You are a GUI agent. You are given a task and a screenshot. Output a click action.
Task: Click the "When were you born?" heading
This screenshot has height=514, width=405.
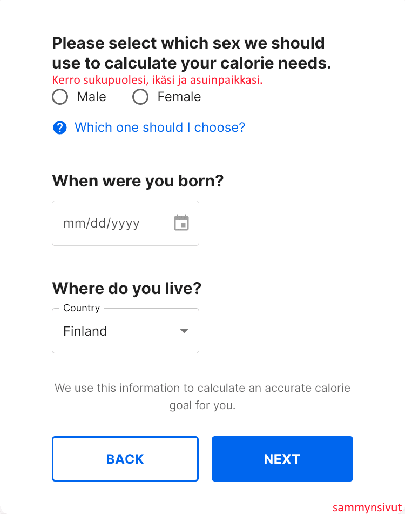138,181
